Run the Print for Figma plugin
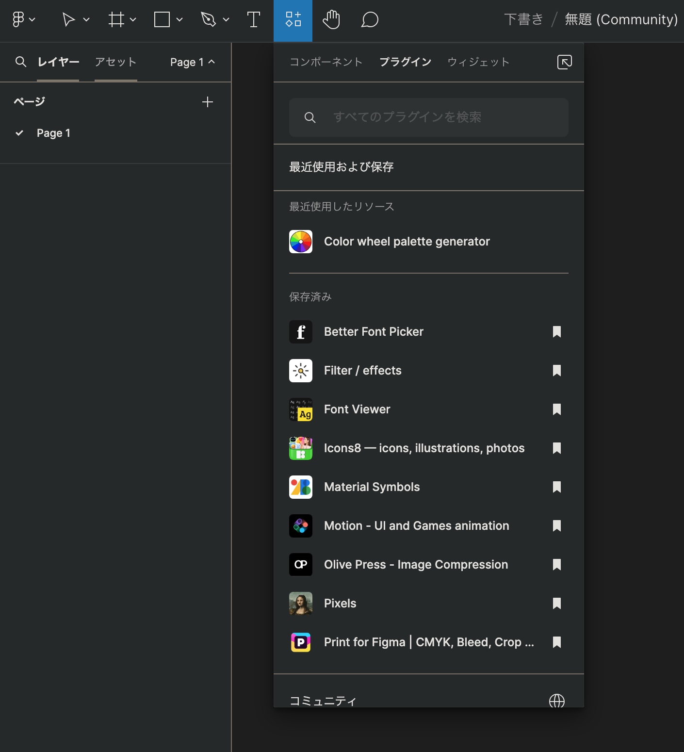 [429, 642]
